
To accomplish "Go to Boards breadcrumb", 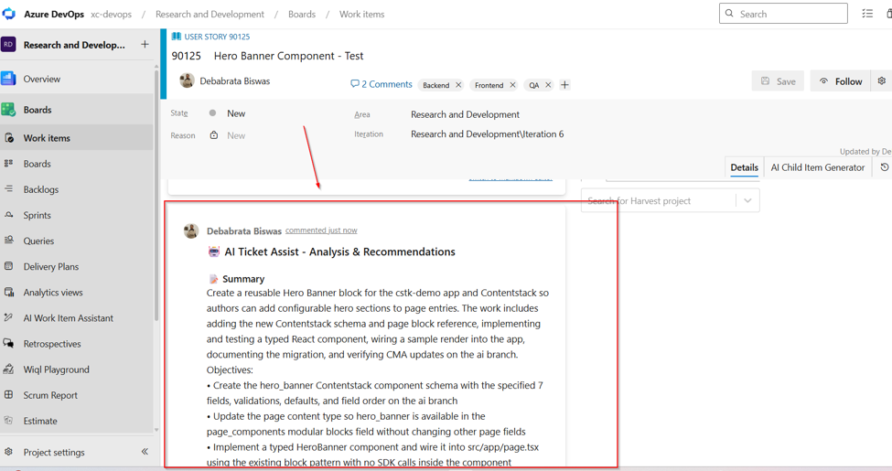I will point(302,14).
